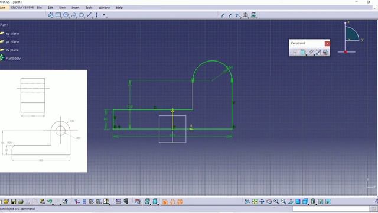Viewport: 378px width, 213px height.
Task: Open Ellipse tool dropdown arrow
Action: pyautogui.click(x=84, y=18)
